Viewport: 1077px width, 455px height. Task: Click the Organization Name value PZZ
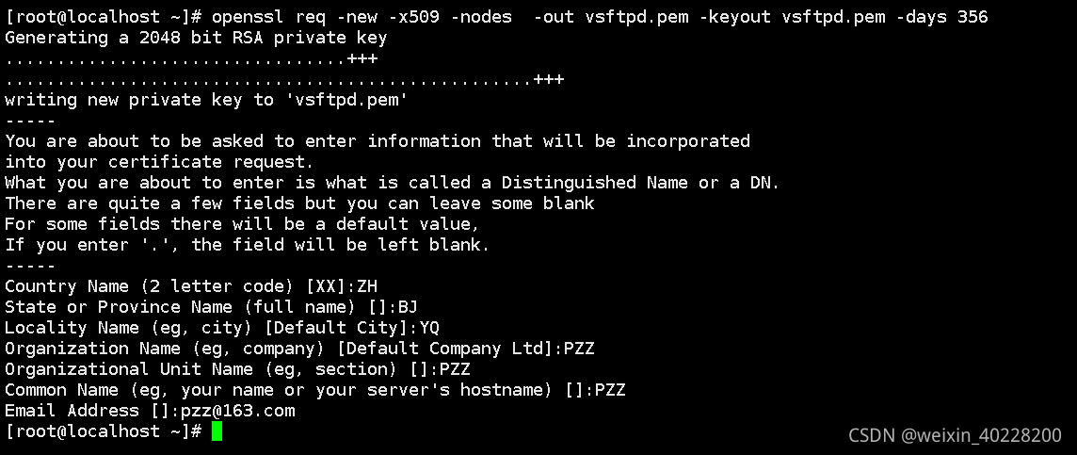579,349
